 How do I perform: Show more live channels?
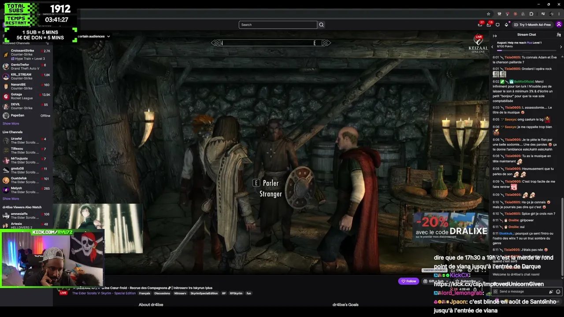[x=11, y=199]
